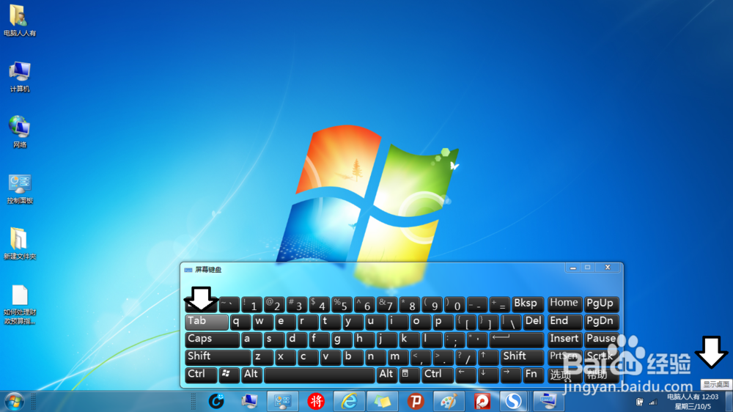Click the network signal tray icon

pos(653,402)
